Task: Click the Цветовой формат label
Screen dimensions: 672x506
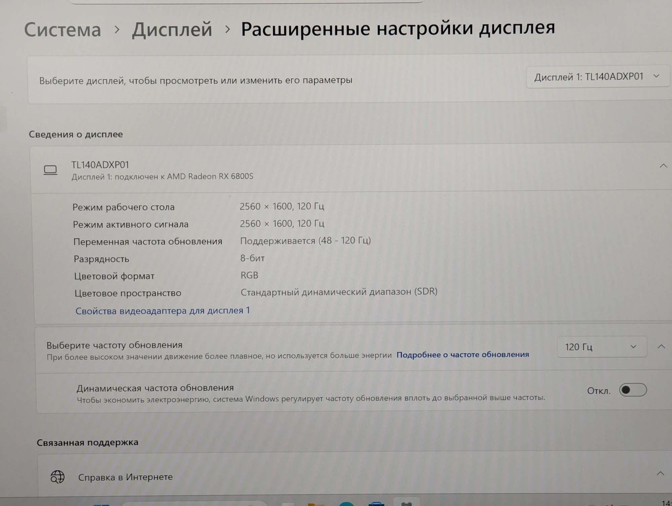Action: pos(114,276)
